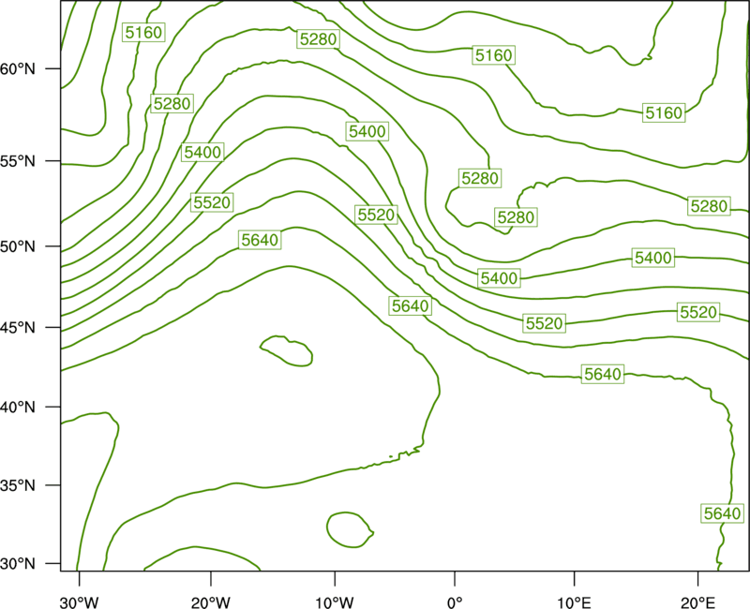Click the 60°N latitude axis label
This screenshot has width=750, height=609.
pos(18,68)
